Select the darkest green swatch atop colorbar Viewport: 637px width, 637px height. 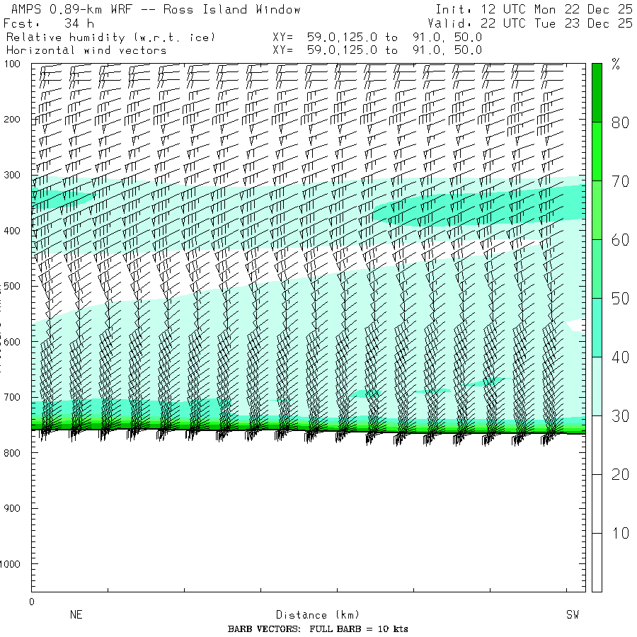[597, 92]
